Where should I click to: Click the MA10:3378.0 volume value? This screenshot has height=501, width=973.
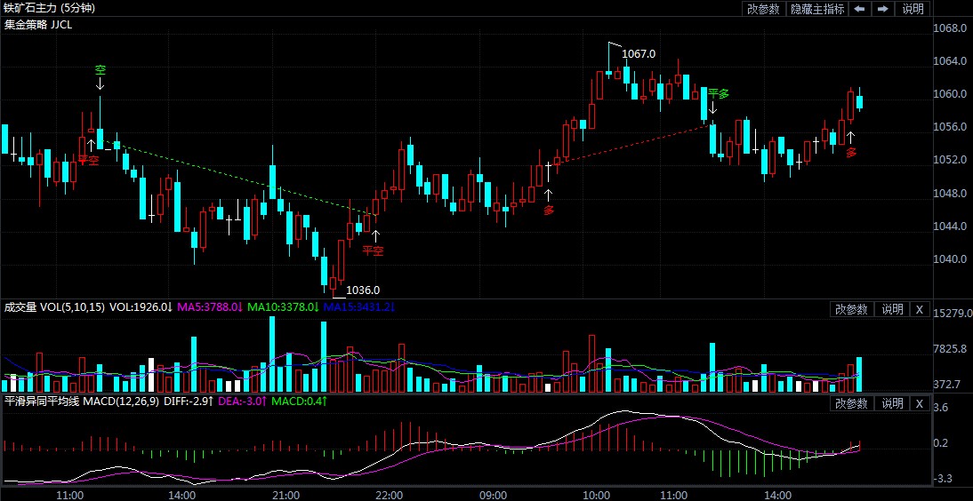283,307
